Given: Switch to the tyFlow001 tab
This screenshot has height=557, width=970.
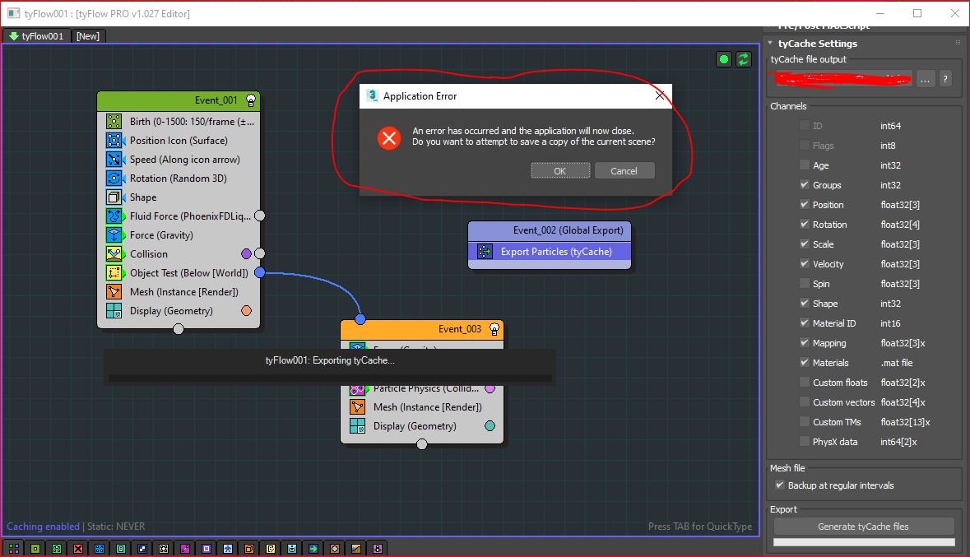Looking at the screenshot, I should [36, 36].
